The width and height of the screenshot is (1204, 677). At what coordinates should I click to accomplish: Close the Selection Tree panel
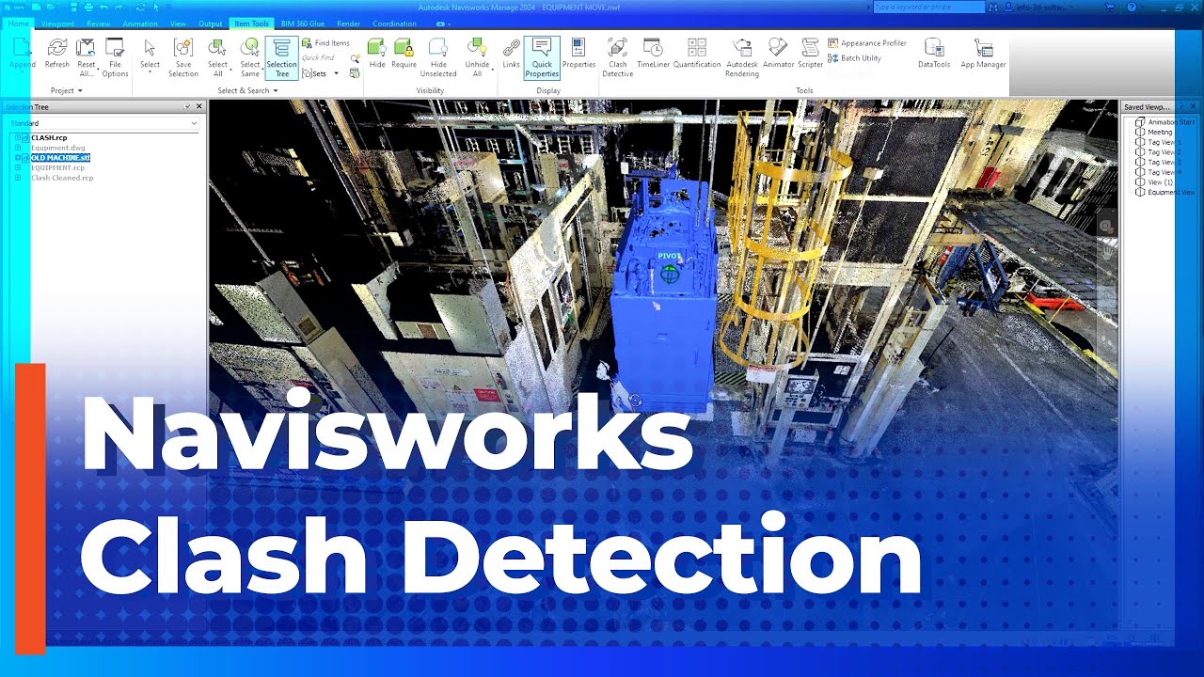[x=199, y=106]
